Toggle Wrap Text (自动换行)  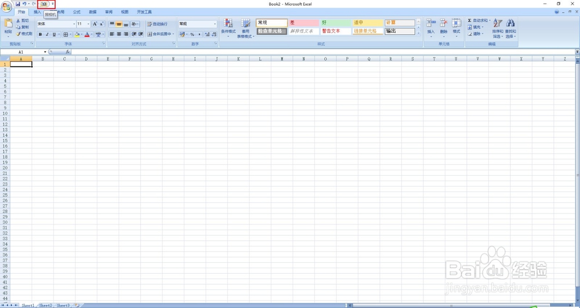click(157, 24)
